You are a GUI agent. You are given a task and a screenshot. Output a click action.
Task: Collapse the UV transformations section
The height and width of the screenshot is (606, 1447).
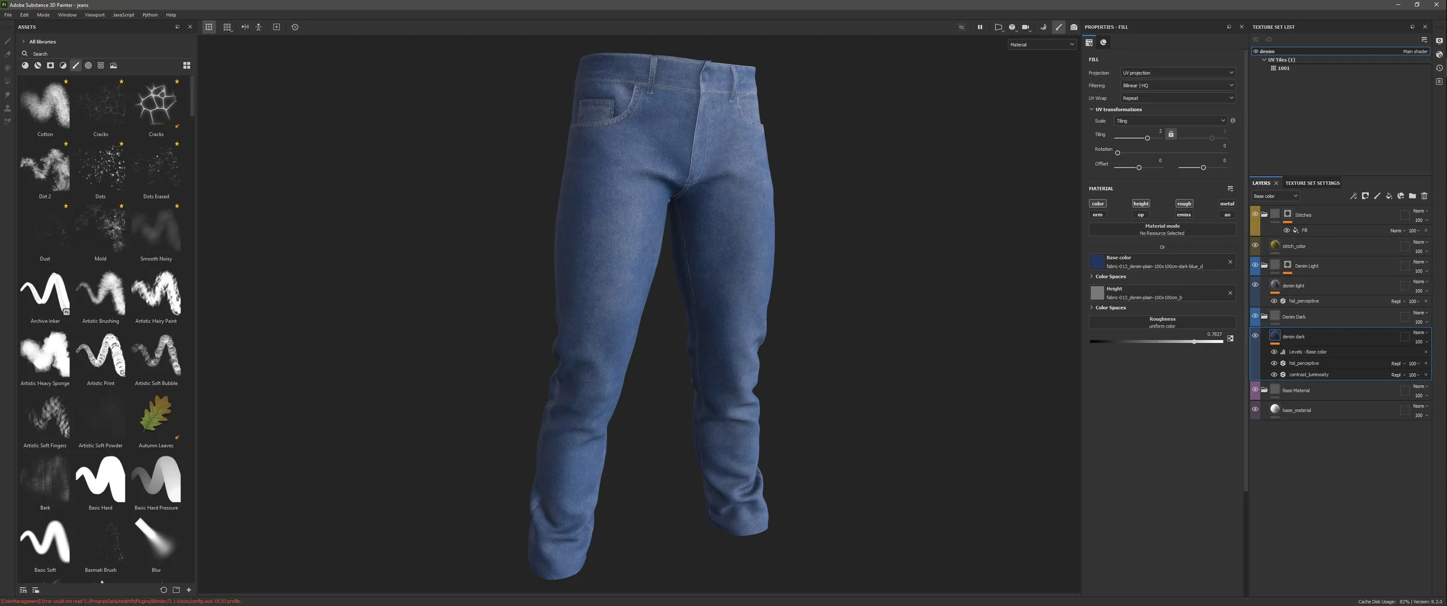[x=1092, y=109]
